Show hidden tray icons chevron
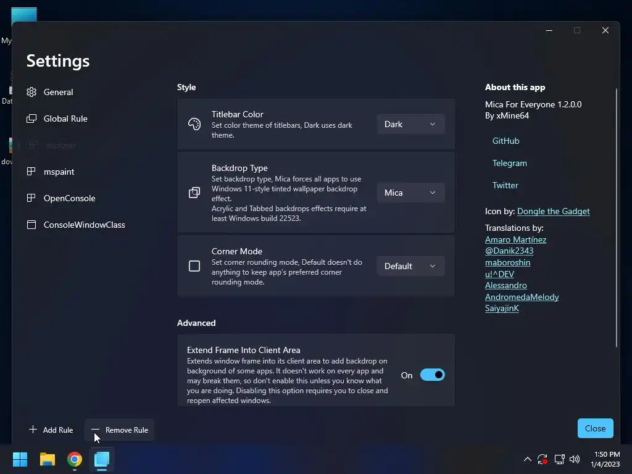Image resolution: width=632 pixels, height=474 pixels. tap(527, 459)
